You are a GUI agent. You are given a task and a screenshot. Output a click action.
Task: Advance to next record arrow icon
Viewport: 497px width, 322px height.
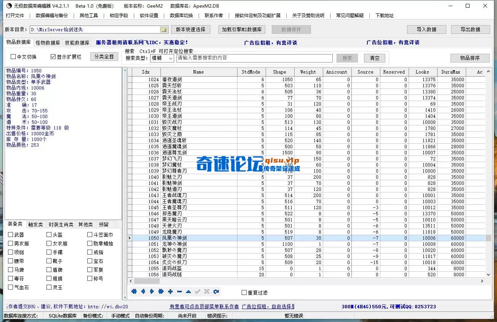(152, 292)
